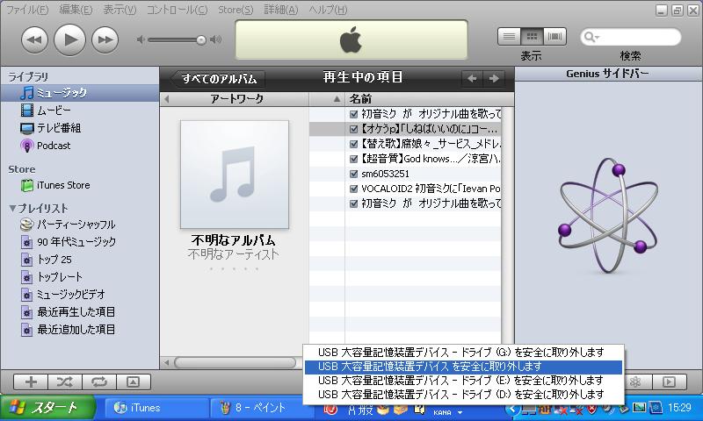
Task: Uncheck the VOCALOID2 初音ミク track checkbox
Action: tap(353, 189)
